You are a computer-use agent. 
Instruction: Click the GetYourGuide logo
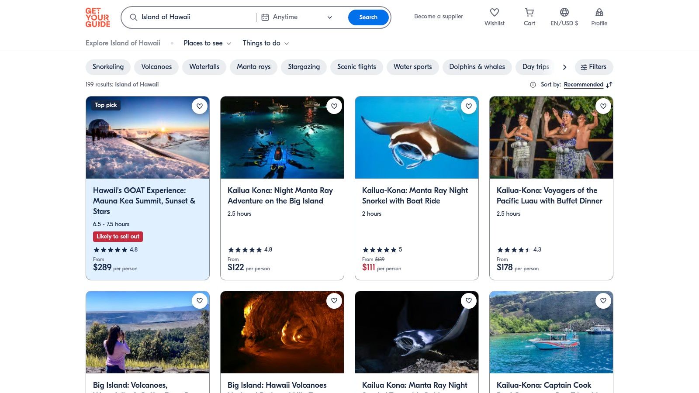click(97, 17)
